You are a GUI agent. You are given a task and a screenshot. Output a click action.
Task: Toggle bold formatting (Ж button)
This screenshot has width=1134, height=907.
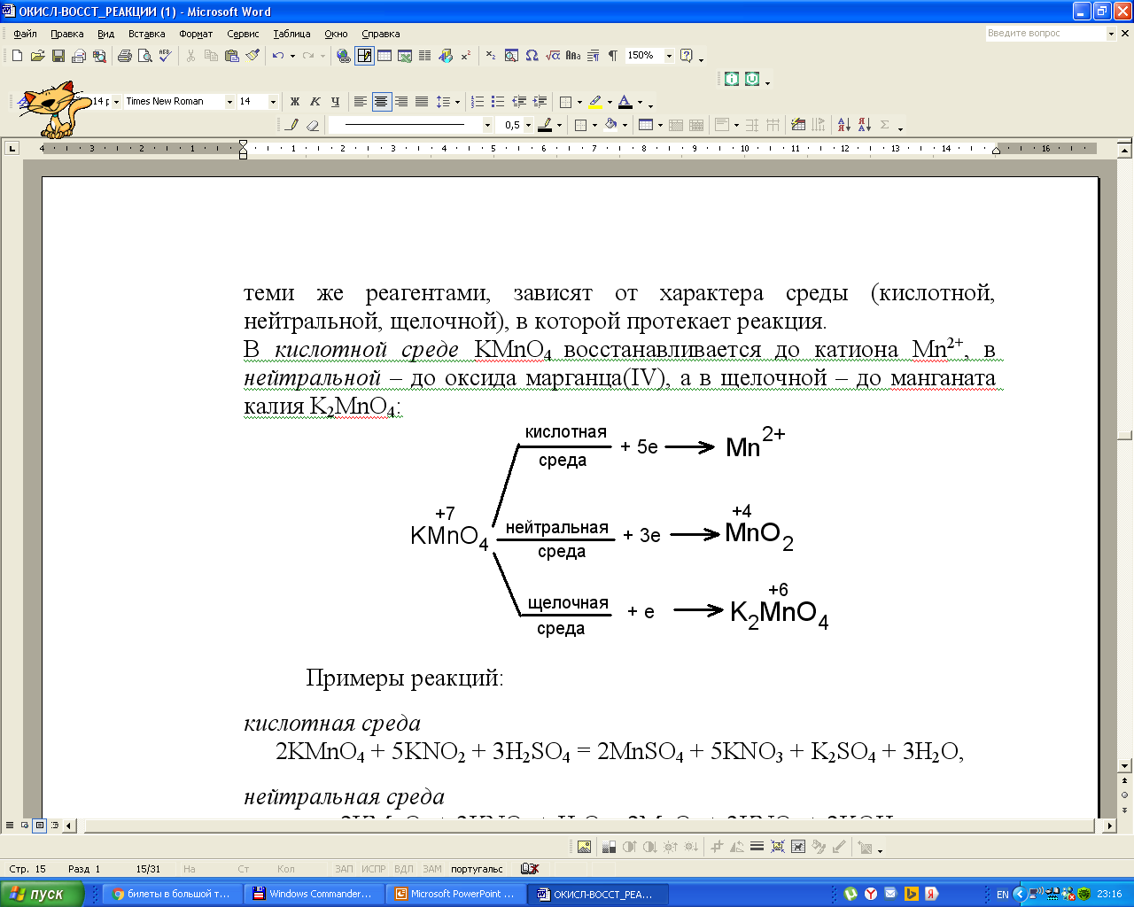295,102
